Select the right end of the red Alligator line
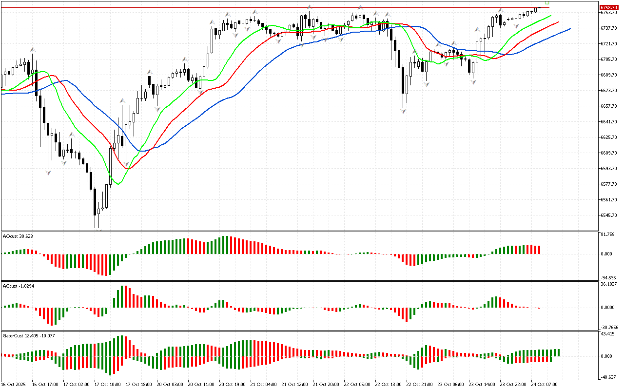Image resolution: width=624 pixels, height=390 pixels. [x=558, y=22]
